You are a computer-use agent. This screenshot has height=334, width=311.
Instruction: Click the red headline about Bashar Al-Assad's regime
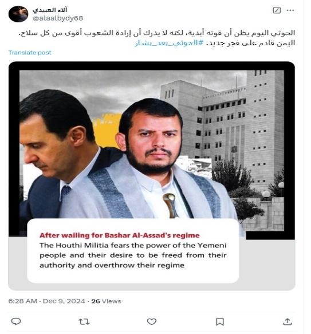pos(120,235)
